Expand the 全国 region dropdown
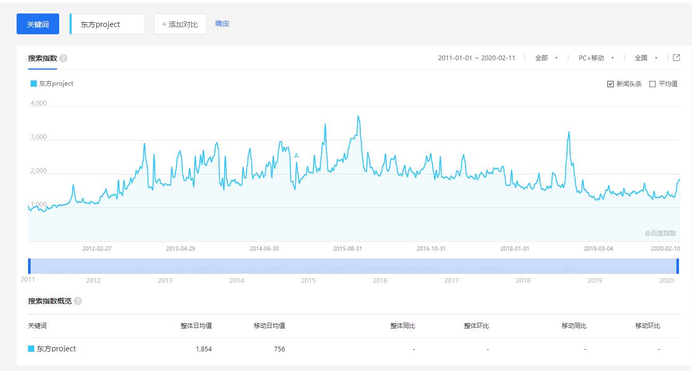This screenshot has height=371, width=692. click(646, 58)
